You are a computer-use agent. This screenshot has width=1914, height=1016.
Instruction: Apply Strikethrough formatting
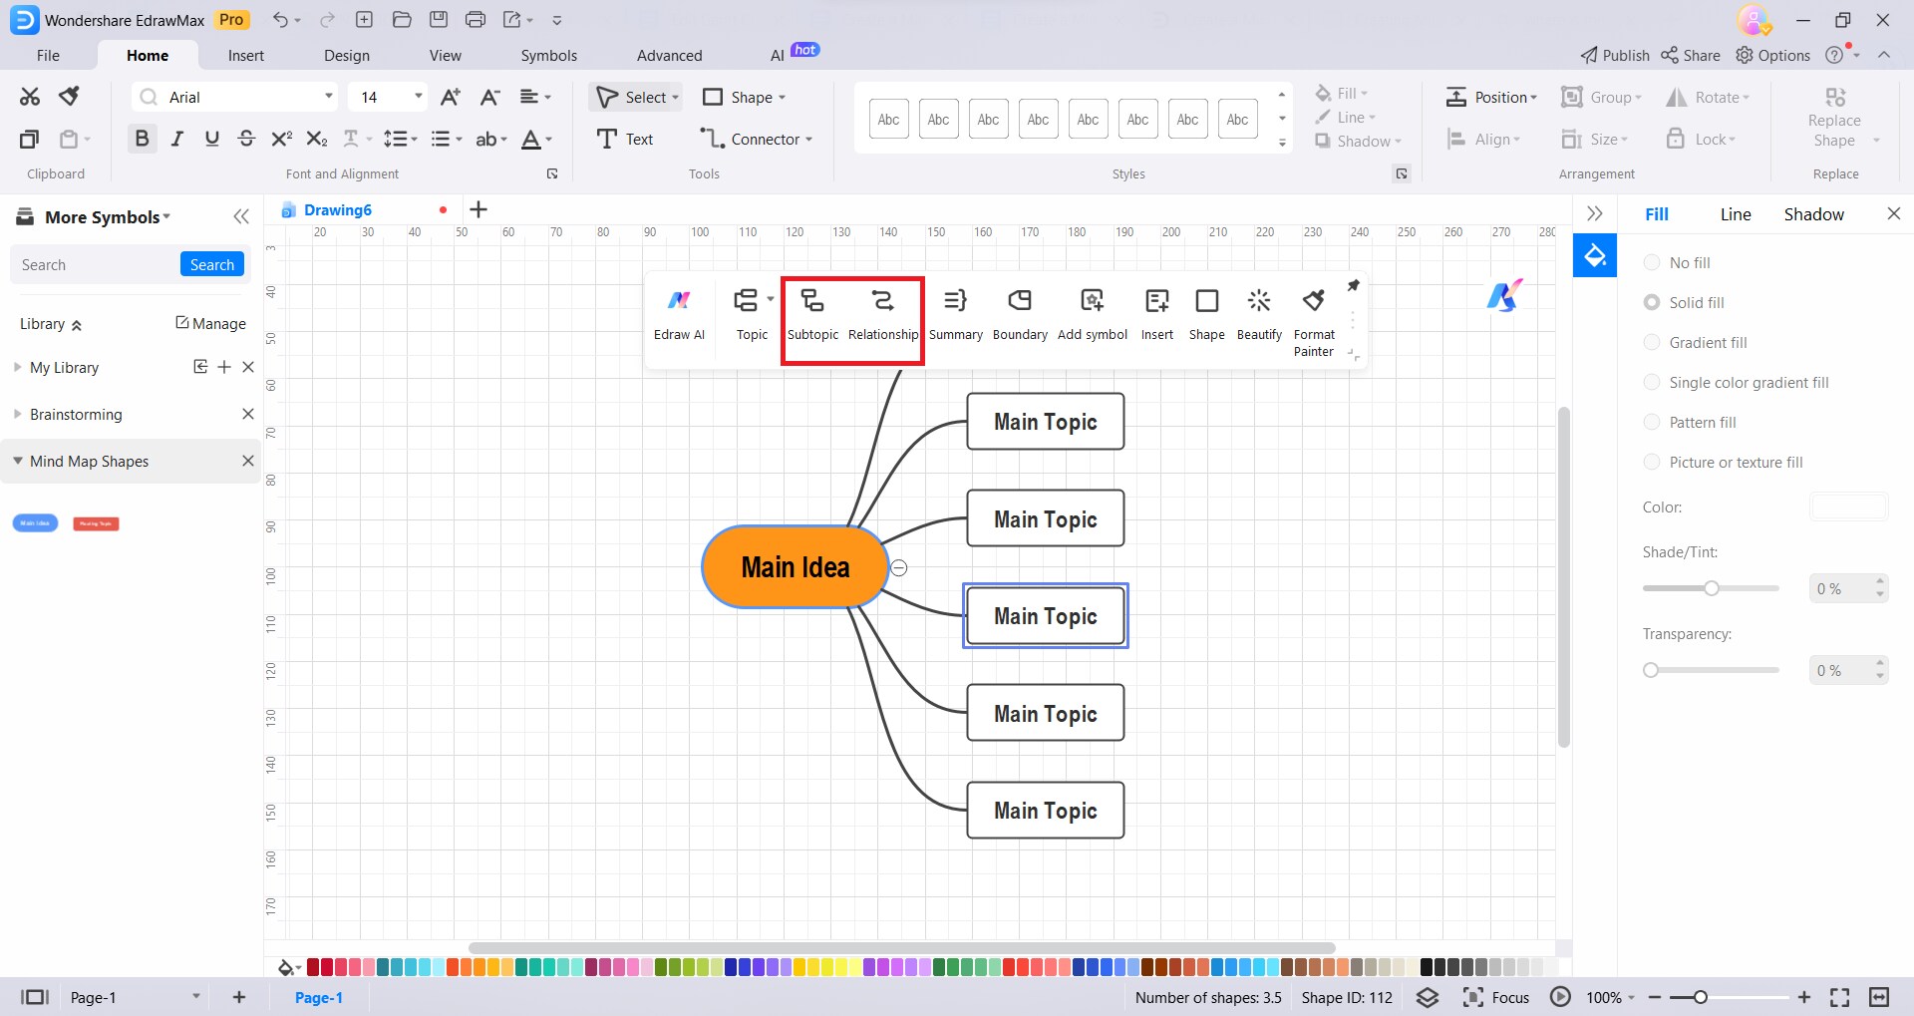[246, 139]
